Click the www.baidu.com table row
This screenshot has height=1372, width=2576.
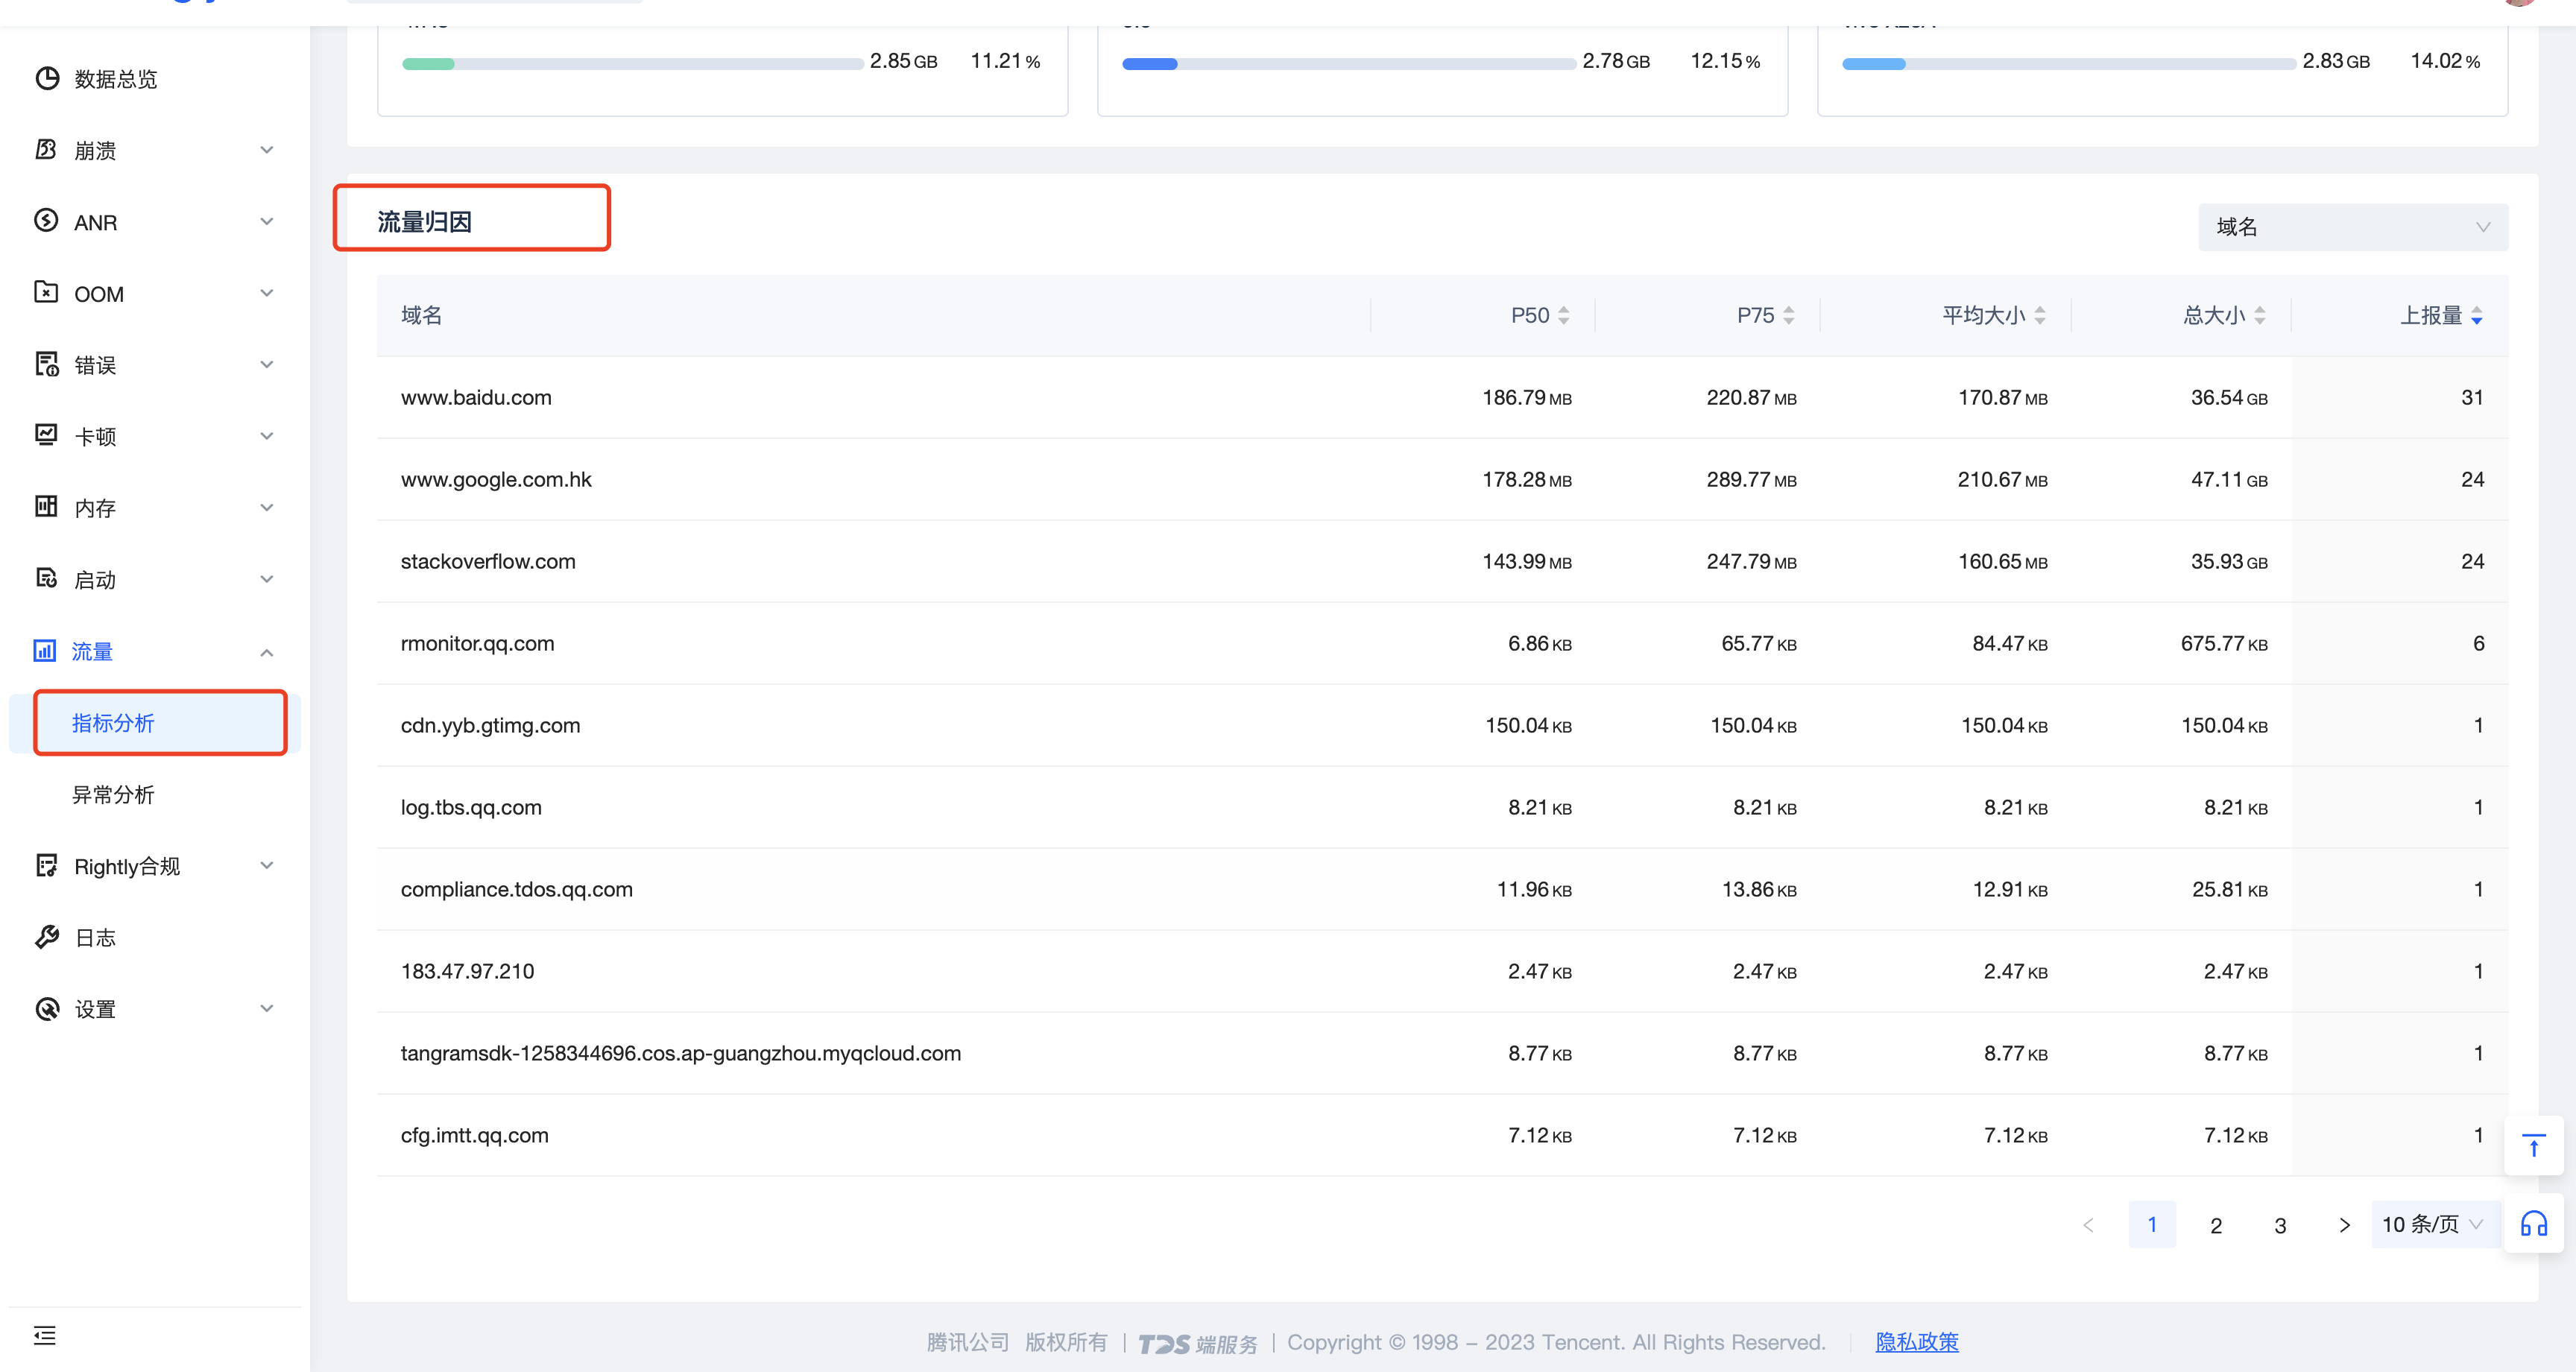tap(476, 397)
